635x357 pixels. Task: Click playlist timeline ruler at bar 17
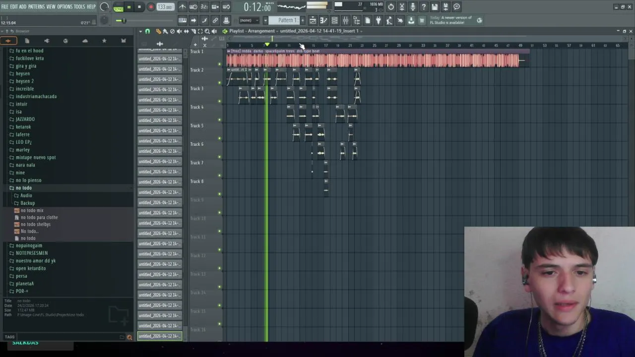point(325,46)
